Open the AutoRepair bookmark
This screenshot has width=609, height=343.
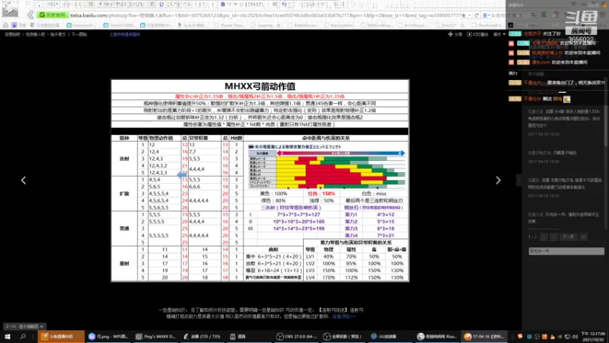tap(412, 25)
